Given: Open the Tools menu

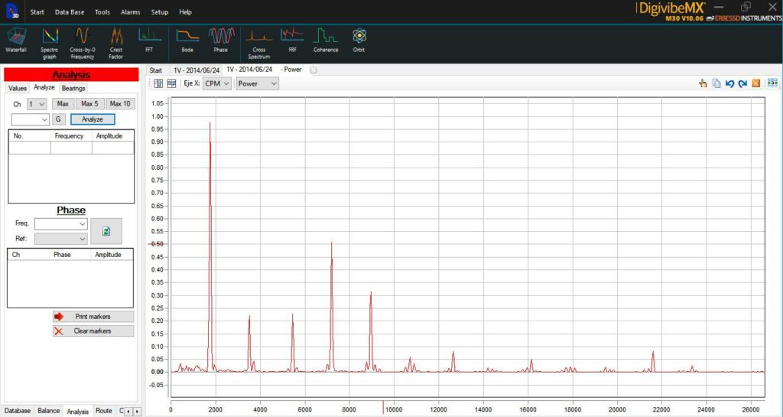Looking at the screenshot, I should point(102,12).
